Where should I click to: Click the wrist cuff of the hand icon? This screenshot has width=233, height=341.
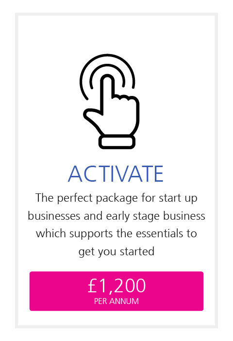click(x=117, y=142)
